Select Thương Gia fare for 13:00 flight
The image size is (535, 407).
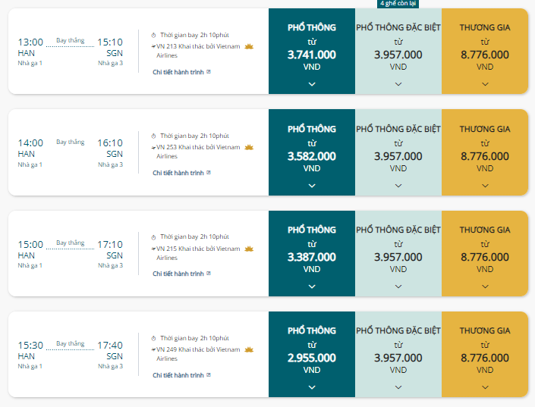coord(485,51)
